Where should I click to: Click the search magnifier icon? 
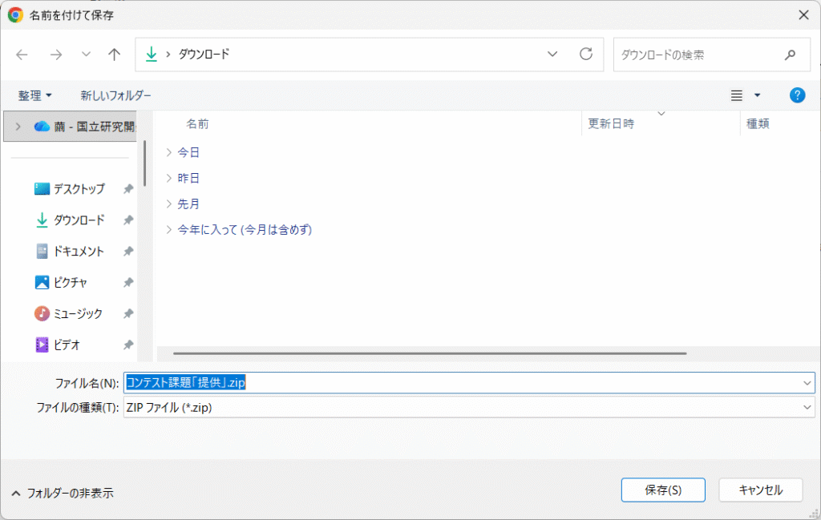(790, 55)
